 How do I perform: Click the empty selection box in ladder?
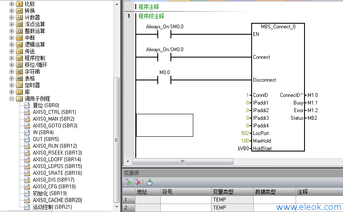[x=165, y=125]
